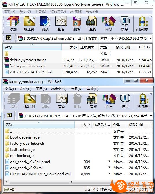Sort by 大小 column in upper window
This screenshot has width=155, height=194.
point(70,47)
